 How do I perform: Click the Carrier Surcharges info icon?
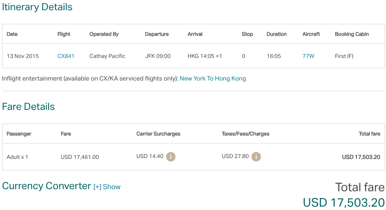tap(171, 157)
